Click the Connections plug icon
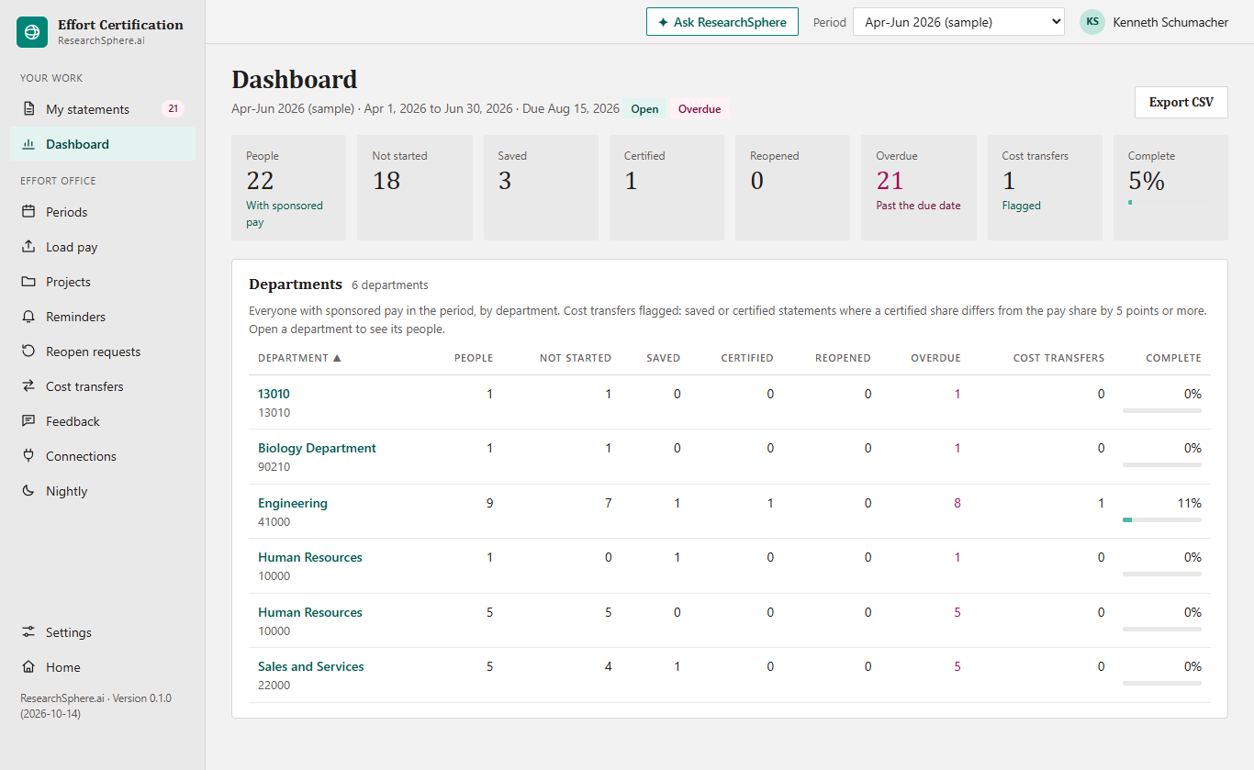The image size is (1254, 770). coord(28,456)
